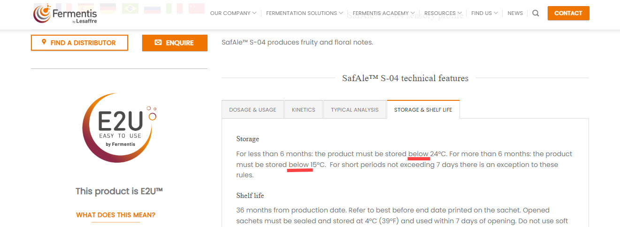
Task: Select the Italian flag language icon
Action: click(174, 8)
